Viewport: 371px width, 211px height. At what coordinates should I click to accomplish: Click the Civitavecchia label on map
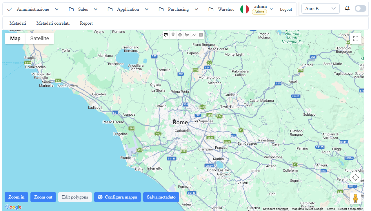[x=36, y=67]
